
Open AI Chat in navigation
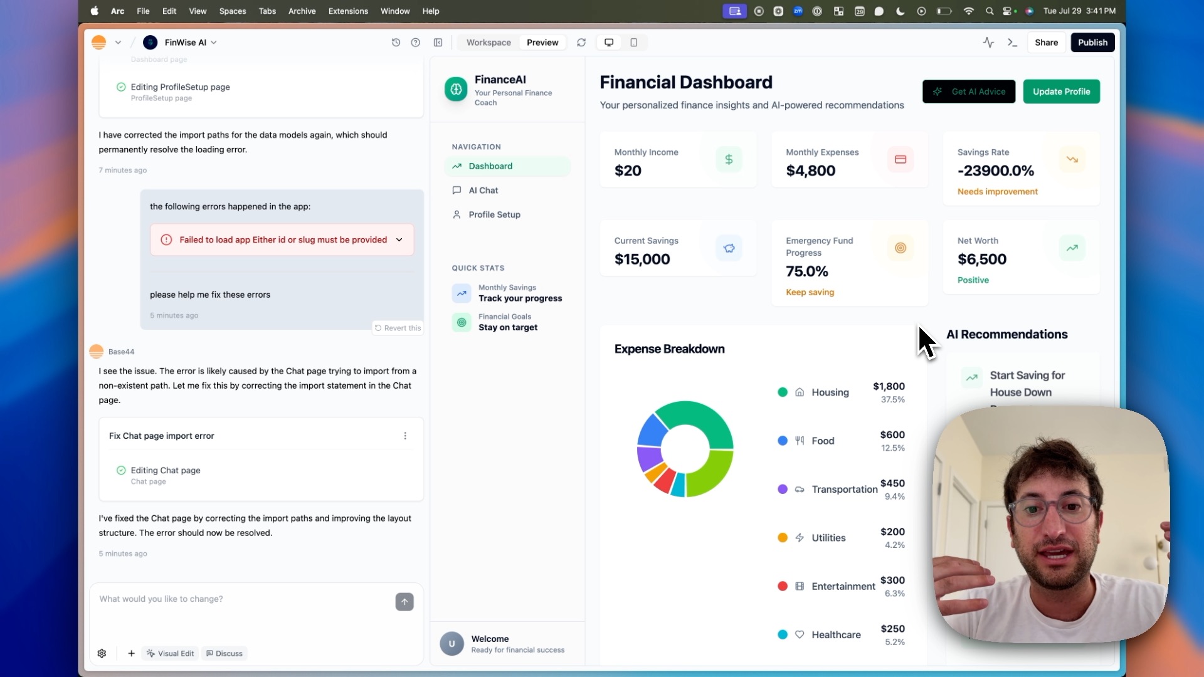pyautogui.click(x=483, y=191)
